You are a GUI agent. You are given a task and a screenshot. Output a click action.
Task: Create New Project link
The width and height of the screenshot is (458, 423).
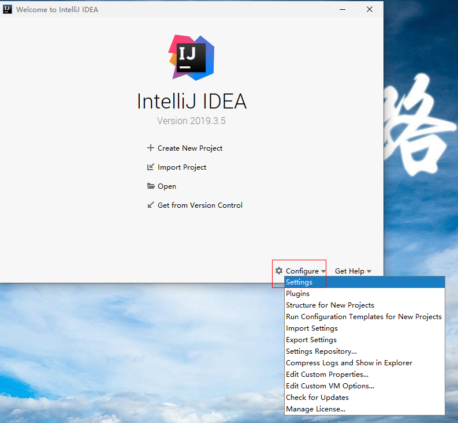coord(190,148)
